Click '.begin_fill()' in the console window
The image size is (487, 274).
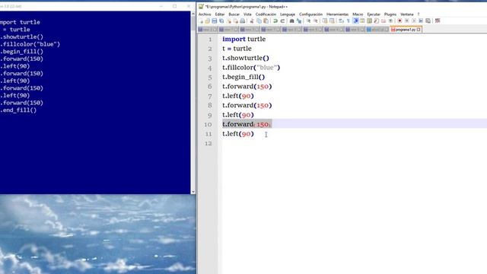pyautogui.click(x=22, y=52)
